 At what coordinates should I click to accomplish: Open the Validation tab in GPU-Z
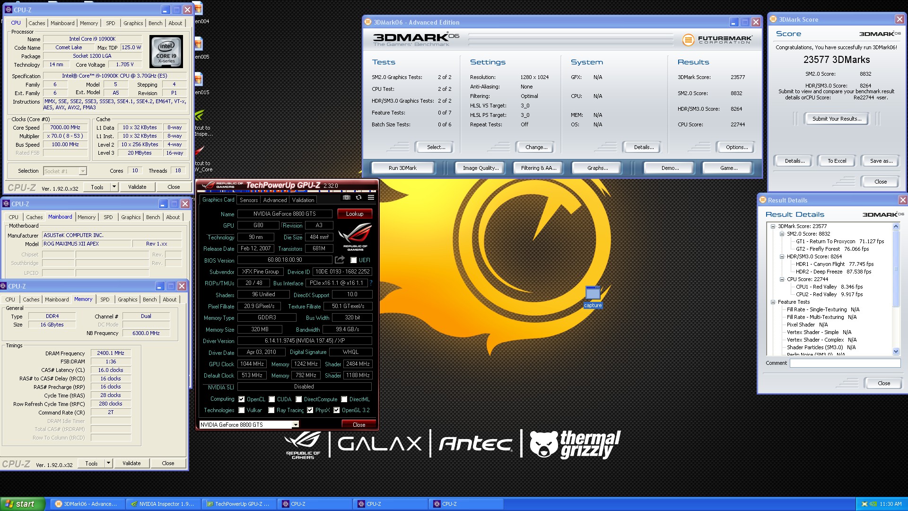coord(303,200)
